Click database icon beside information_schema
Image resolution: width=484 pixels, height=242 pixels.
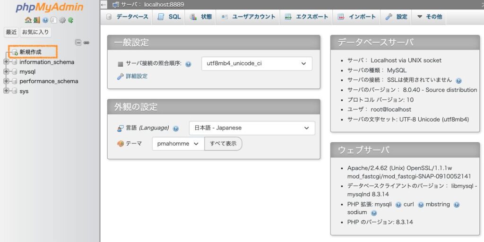[x=14, y=62]
